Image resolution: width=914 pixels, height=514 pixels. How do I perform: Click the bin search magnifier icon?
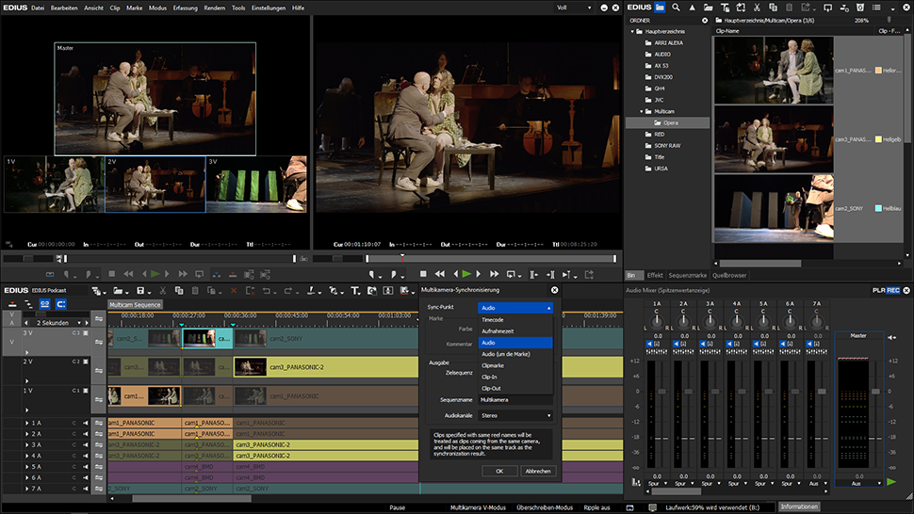[676, 8]
